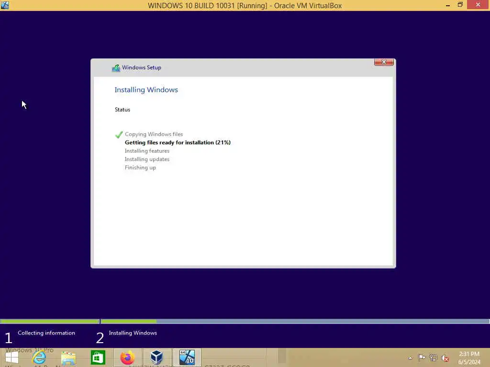Open VirtualBox Manager cube icon in taskbar
Viewport: 490px width, 367px height.
[156, 357]
